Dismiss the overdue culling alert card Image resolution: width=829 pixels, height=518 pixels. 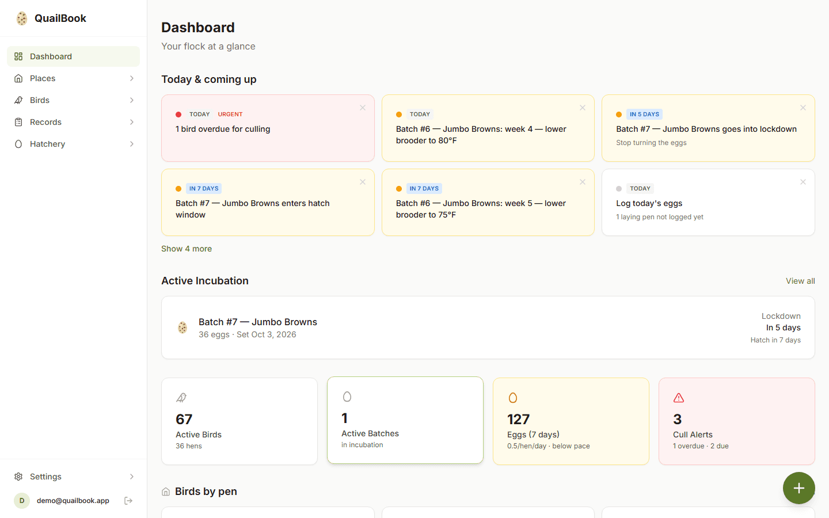point(363,108)
